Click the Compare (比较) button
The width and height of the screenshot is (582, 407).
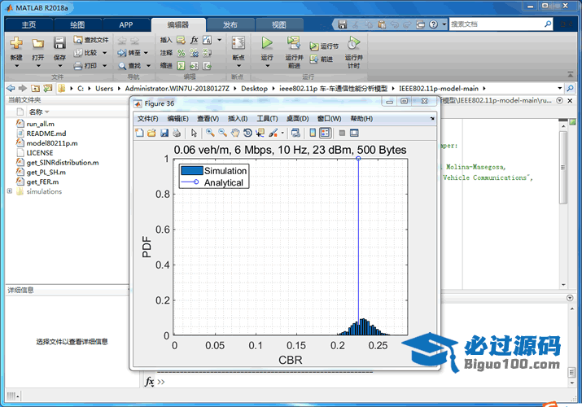pos(86,53)
